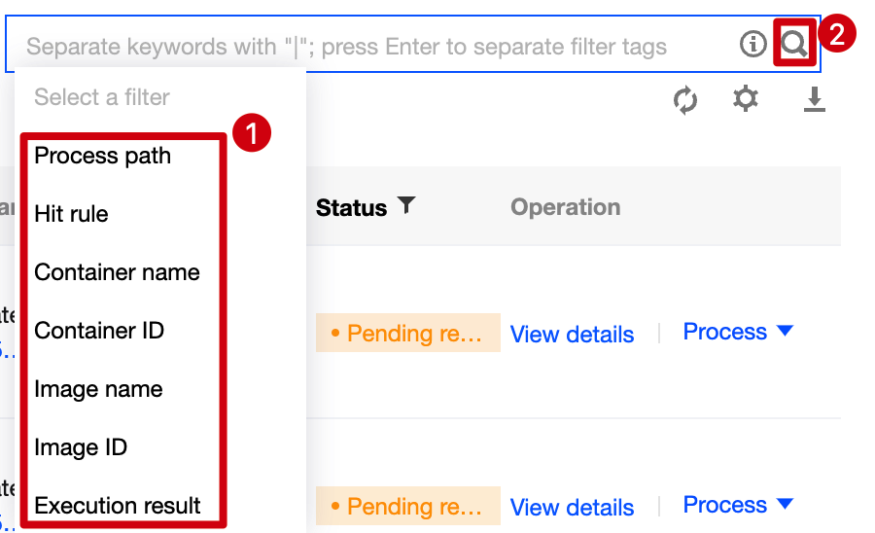
Task: Select the Hit rule filter
Action: (x=72, y=214)
